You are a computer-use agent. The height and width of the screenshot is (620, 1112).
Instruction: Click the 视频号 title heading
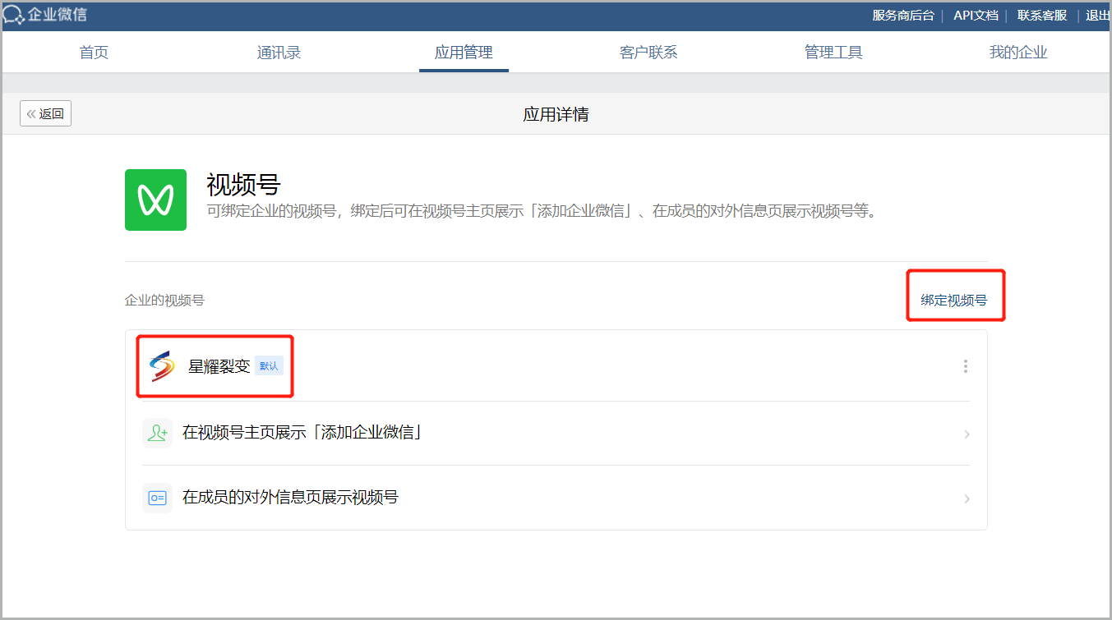(243, 185)
